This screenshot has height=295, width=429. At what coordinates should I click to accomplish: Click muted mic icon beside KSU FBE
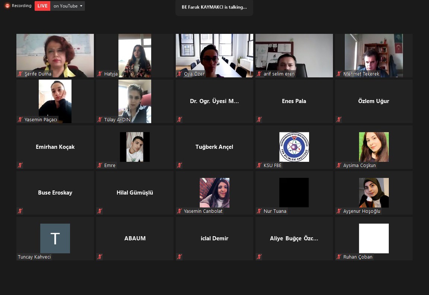pos(259,166)
